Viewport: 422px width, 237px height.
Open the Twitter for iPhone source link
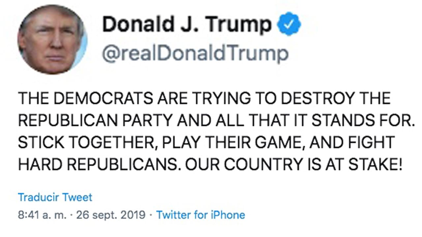[x=200, y=215]
